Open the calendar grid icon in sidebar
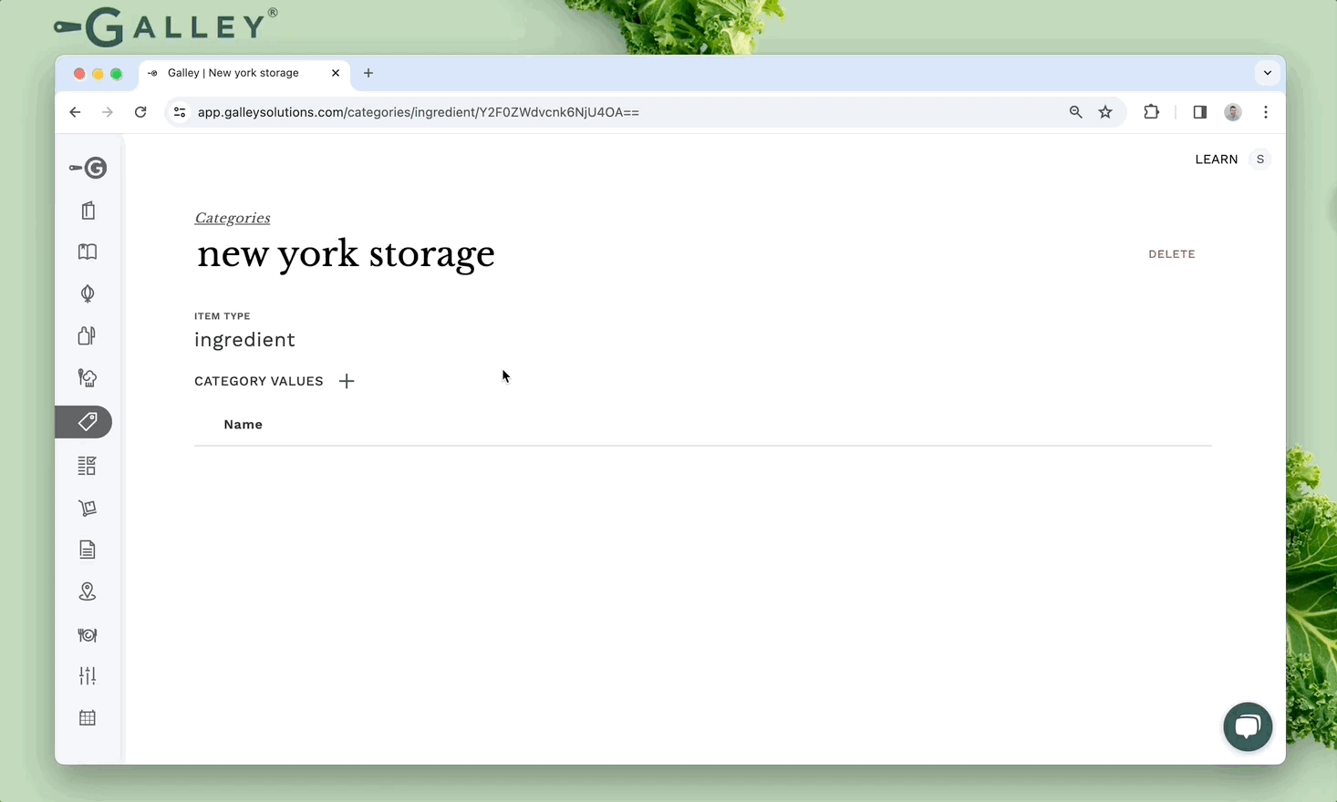The image size is (1337, 802). coord(88,718)
